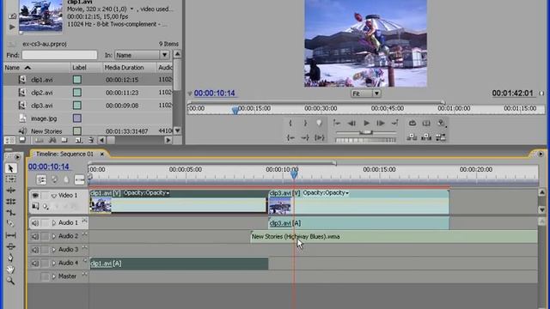Viewport: 550px width, 309px height.
Task: Click the Safe Margins button
Action: 426,123
